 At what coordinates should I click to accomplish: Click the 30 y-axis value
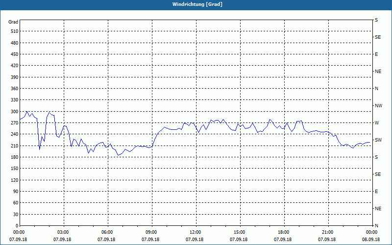click(16, 215)
